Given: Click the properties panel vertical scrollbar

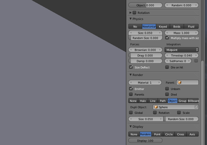Looking at the screenshot, I should click(202, 103).
